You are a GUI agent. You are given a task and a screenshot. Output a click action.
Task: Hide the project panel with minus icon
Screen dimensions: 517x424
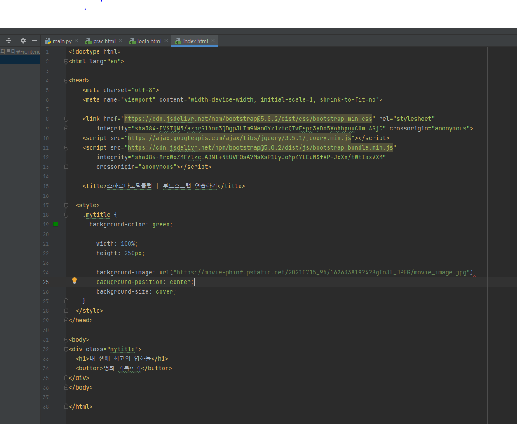pyautogui.click(x=34, y=41)
